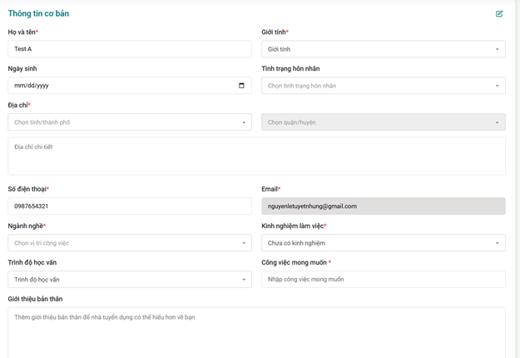
Task: Click the Số điện thoại phone number field
Action: [x=130, y=206]
